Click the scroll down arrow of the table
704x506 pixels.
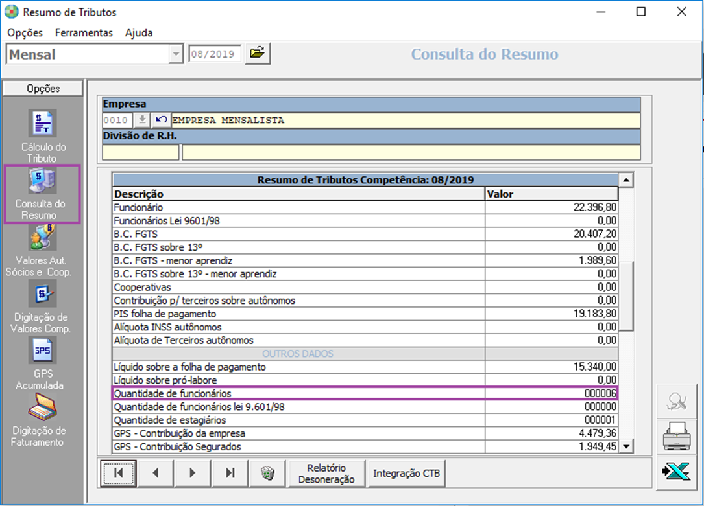point(626,446)
